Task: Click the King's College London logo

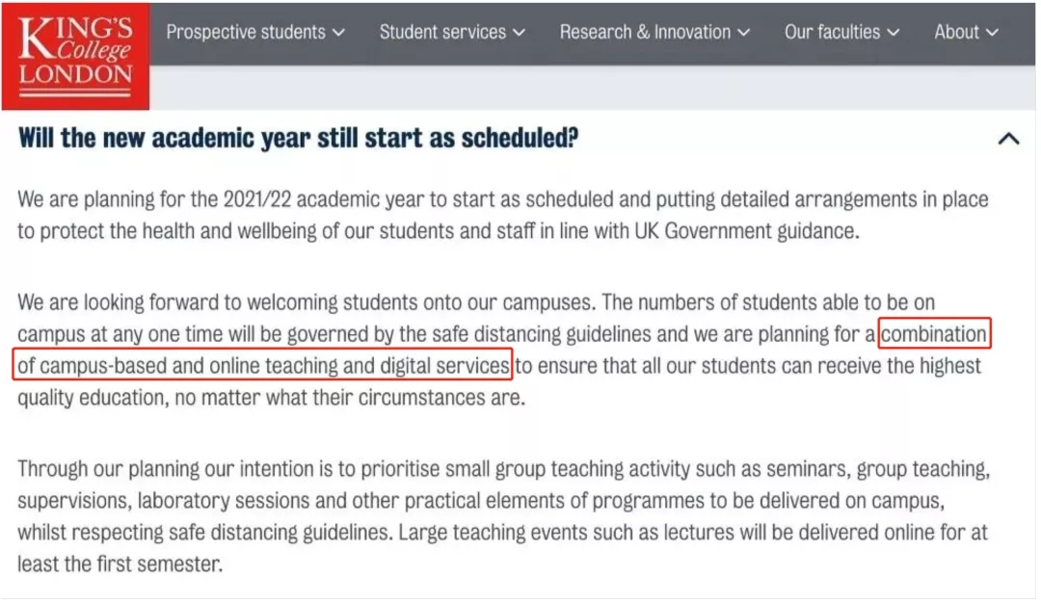Action: (76, 57)
